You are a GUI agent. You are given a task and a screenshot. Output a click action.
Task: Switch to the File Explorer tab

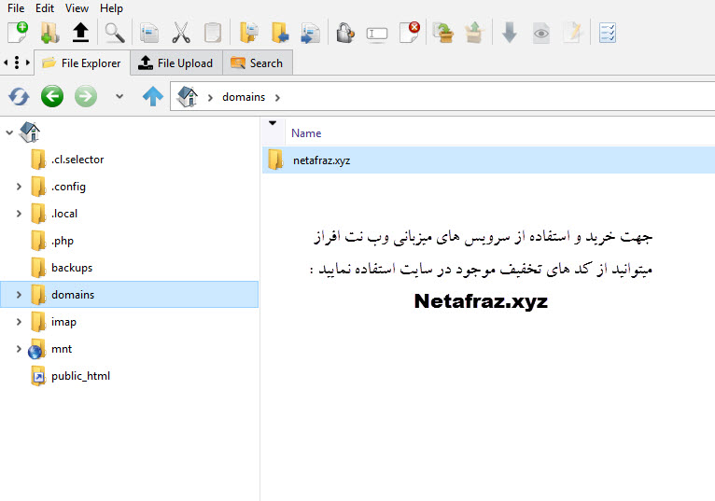click(x=82, y=63)
